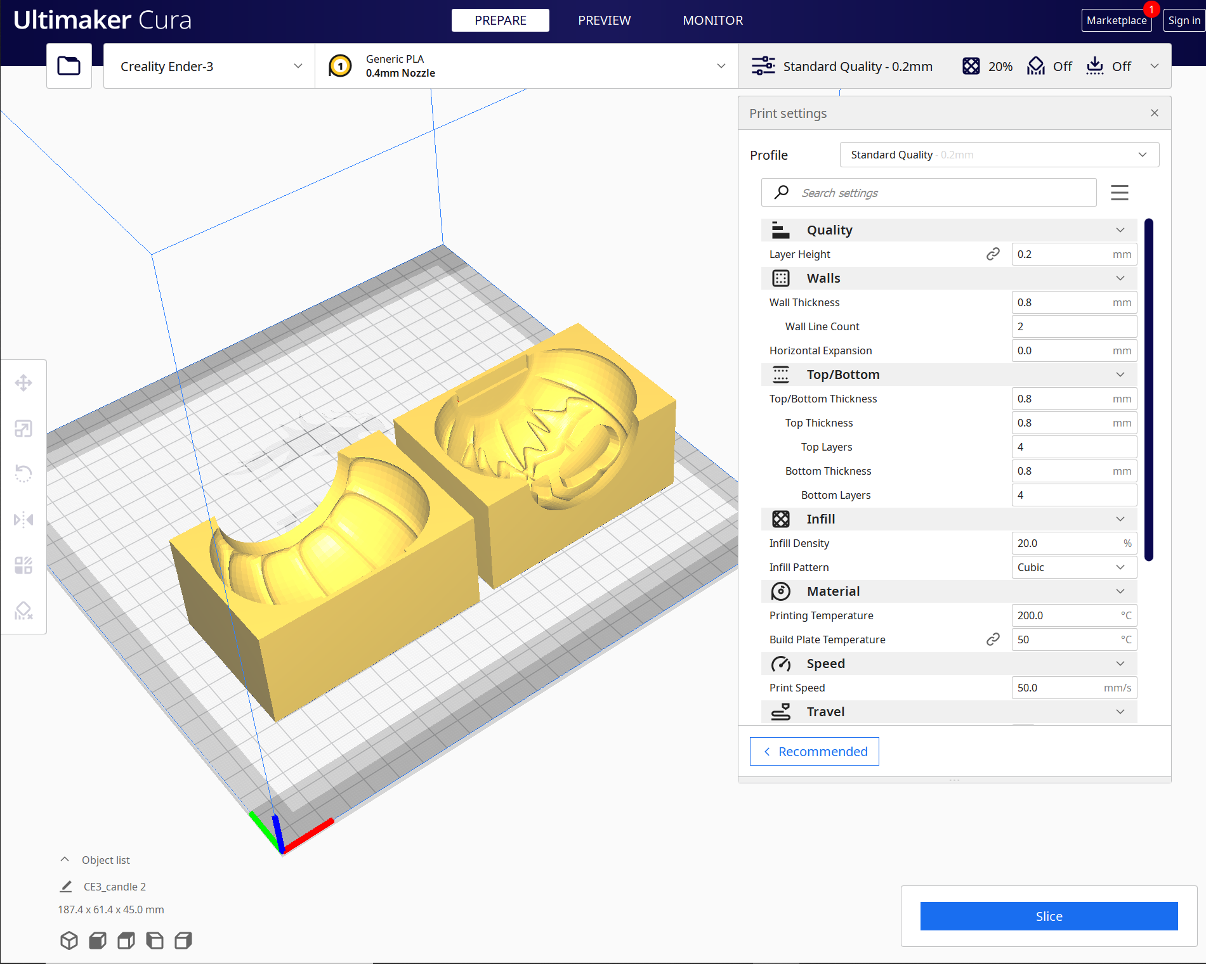
Task: Click the infill 20% icon in header
Action: pyautogui.click(x=971, y=66)
